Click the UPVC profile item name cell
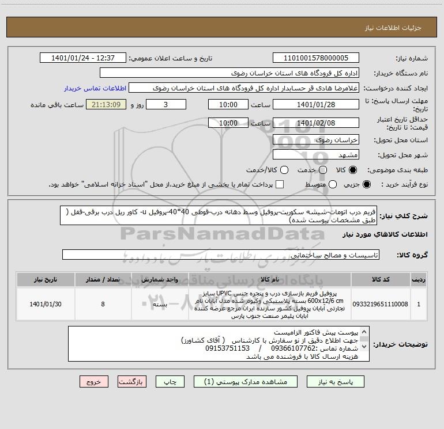This screenshot has height=429, width=444. tap(270, 304)
